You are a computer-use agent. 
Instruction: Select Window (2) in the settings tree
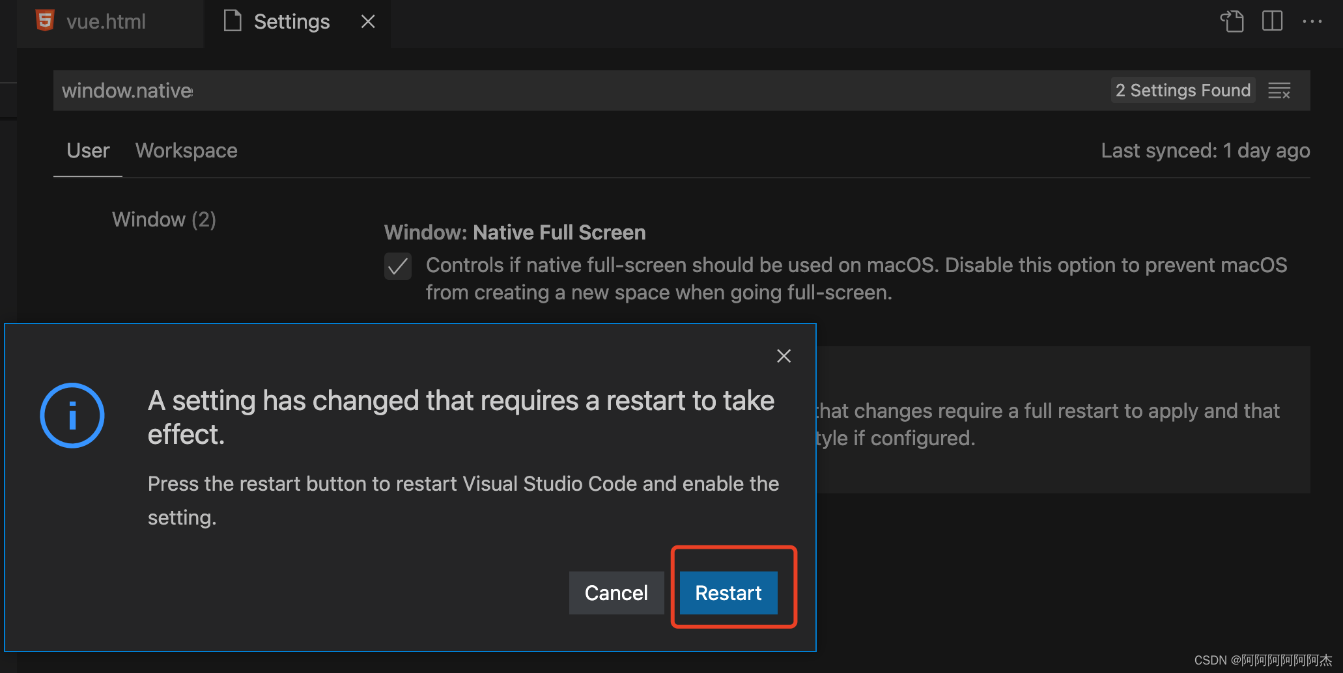163,219
